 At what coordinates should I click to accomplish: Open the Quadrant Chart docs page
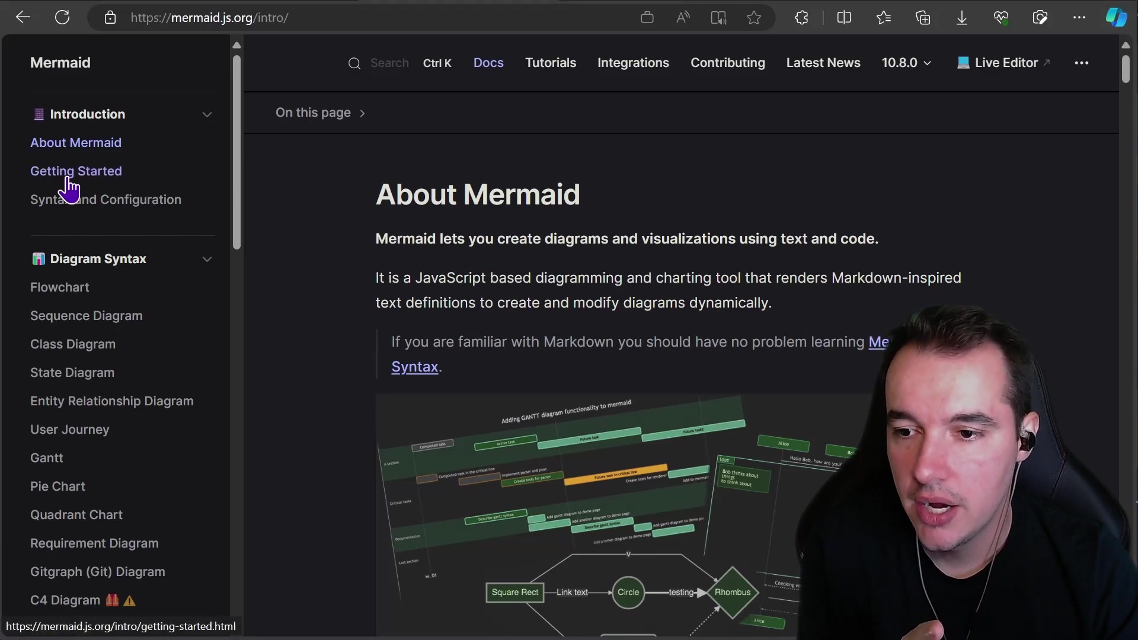76,515
